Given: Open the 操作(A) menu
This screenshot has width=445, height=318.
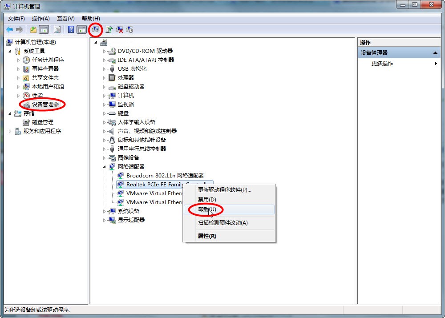Looking at the screenshot, I should coord(41,18).
